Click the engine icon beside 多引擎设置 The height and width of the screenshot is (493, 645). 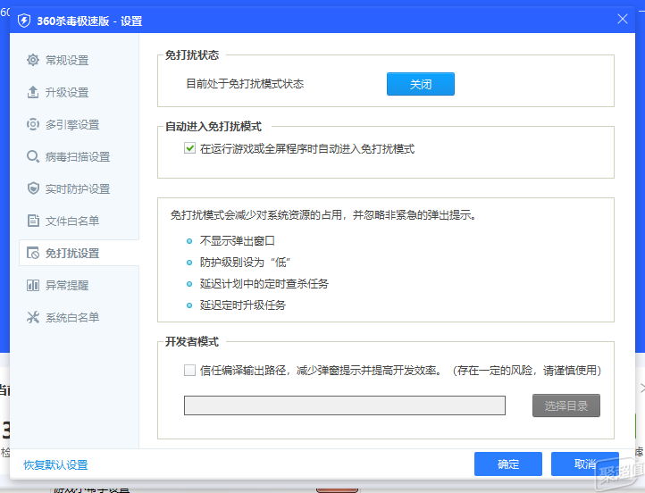click(x=33, y=124)
